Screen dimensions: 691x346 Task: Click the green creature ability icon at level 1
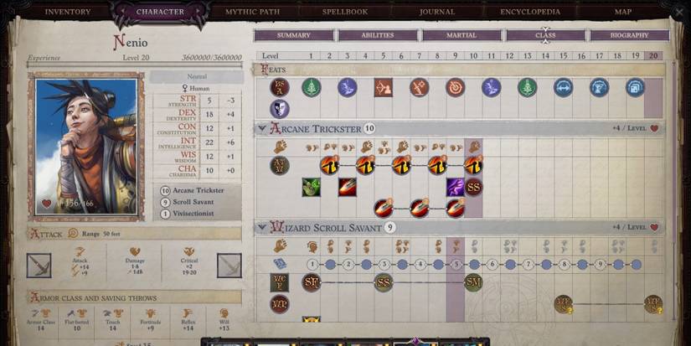311,188
